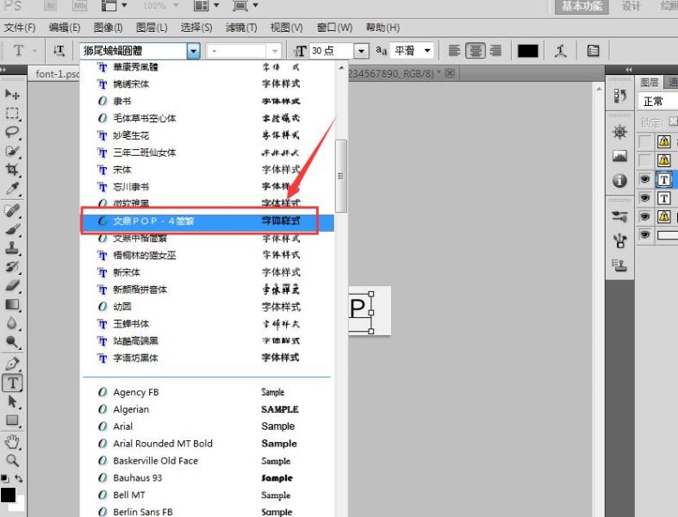
Task: Align text right
Action: tap(495, 51)
